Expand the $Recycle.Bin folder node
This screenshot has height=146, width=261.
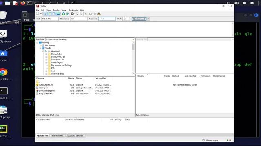pyautogui.click(x=46, y=54)
